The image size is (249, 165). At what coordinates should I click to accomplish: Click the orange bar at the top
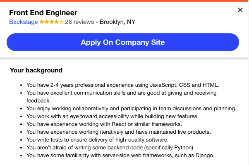(x=124, y=1)
